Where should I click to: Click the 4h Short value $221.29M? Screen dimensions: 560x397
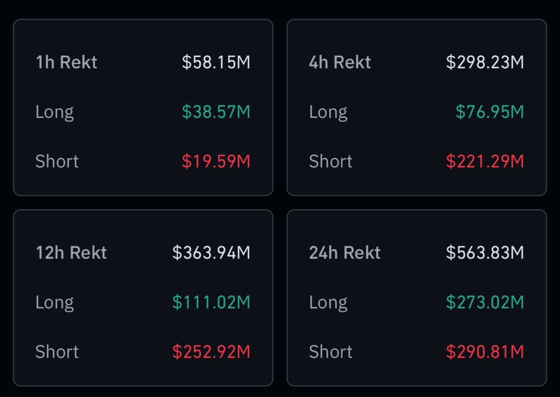tap(485, 161)
